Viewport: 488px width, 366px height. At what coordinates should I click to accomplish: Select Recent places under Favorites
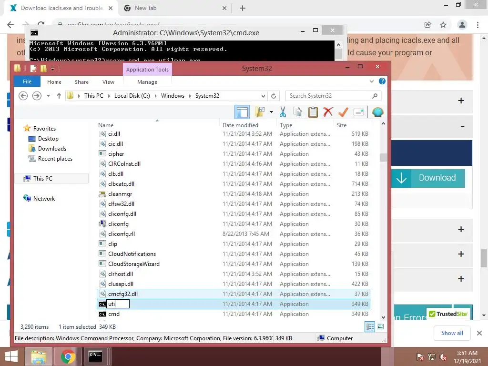click(x=55, y=158)
